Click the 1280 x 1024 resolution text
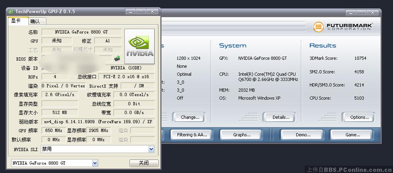The width and height of the screenshot is (393, 173). point(188,58)
